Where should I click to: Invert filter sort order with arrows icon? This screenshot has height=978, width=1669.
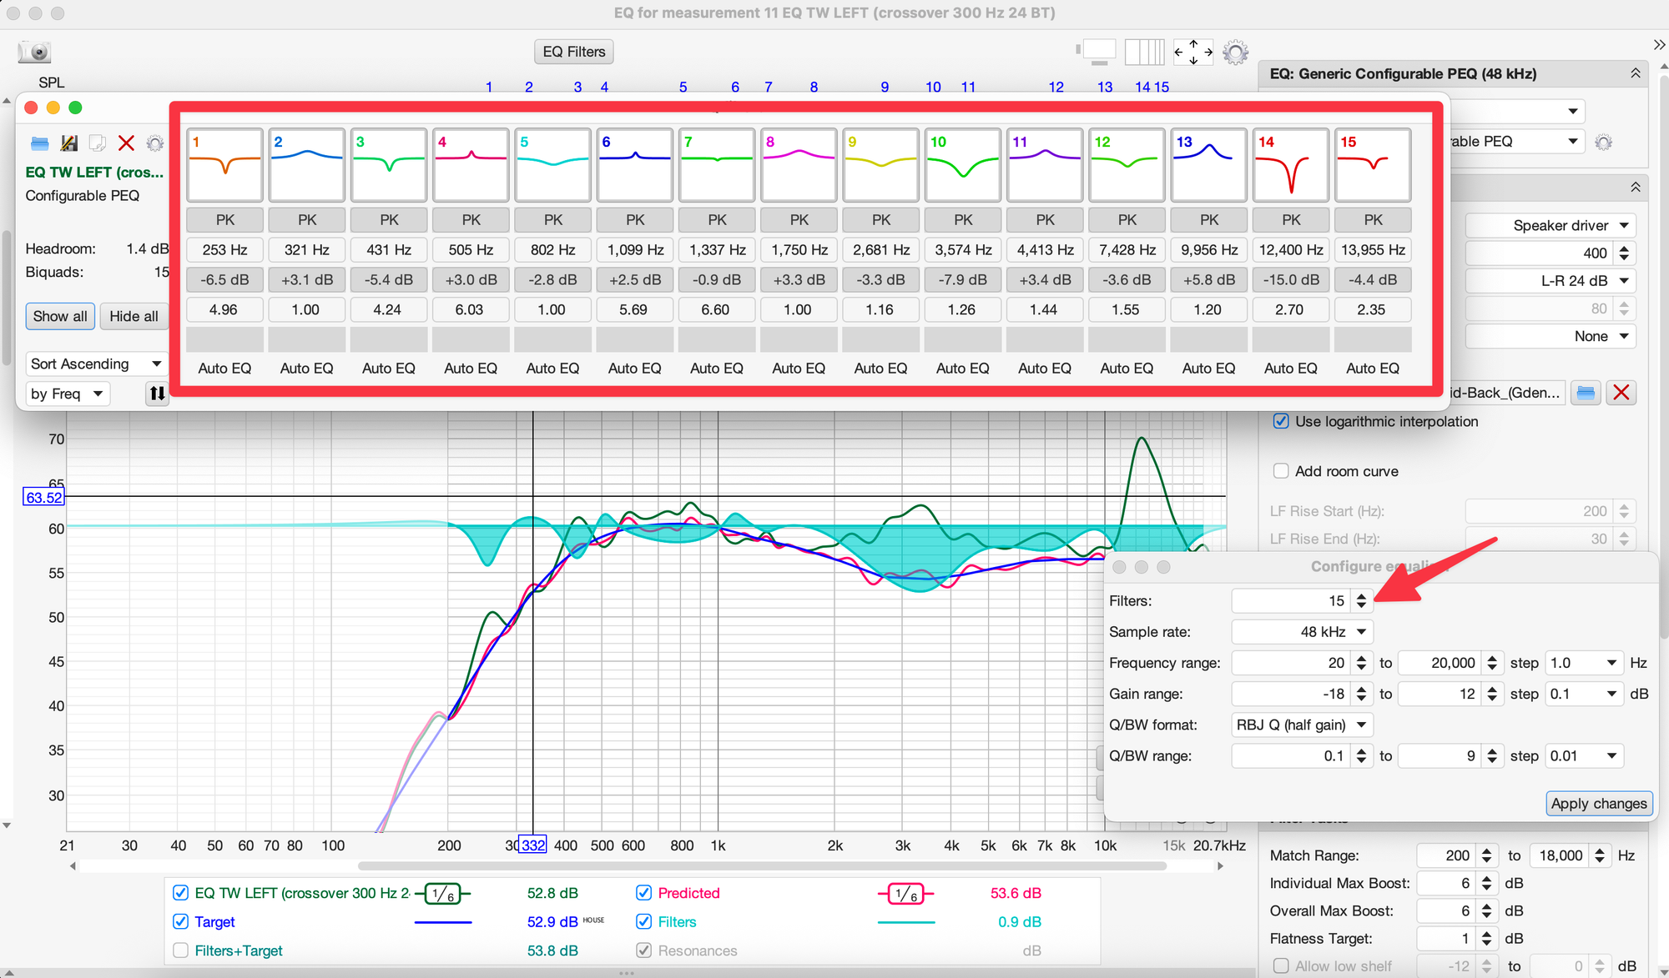pos(157,394)
